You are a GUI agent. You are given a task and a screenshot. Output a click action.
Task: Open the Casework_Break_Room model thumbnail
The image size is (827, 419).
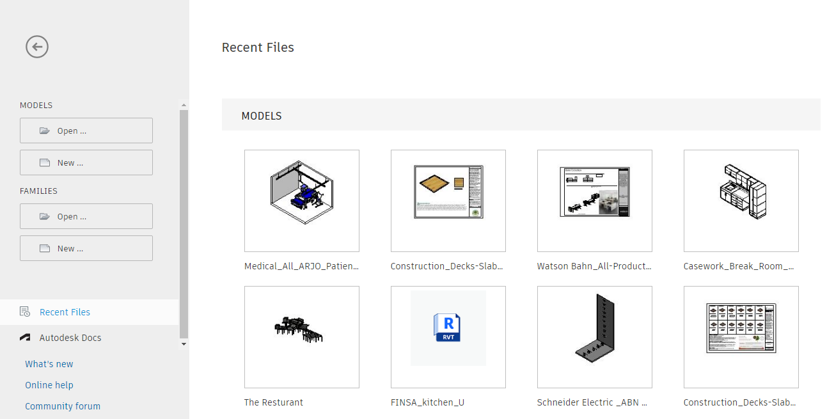(x=741, y=201)
